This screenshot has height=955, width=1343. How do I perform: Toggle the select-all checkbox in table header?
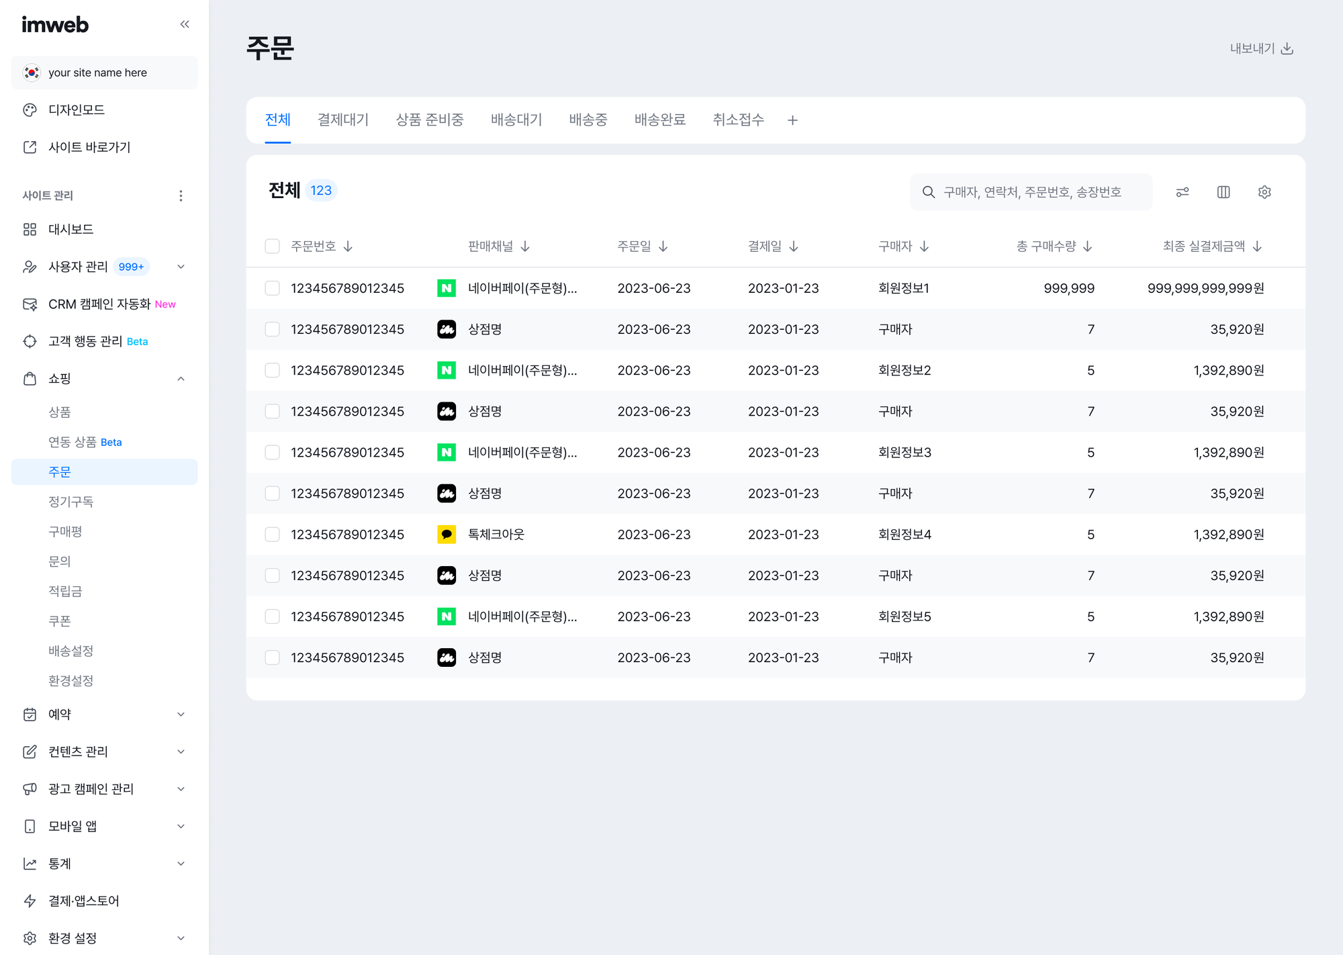click(x=272, y=246)
